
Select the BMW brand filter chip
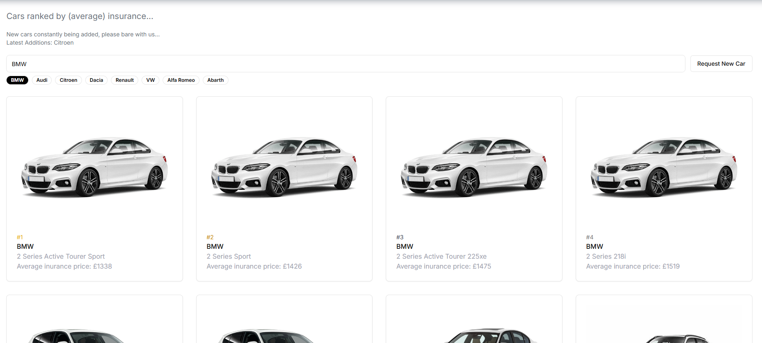17,80
